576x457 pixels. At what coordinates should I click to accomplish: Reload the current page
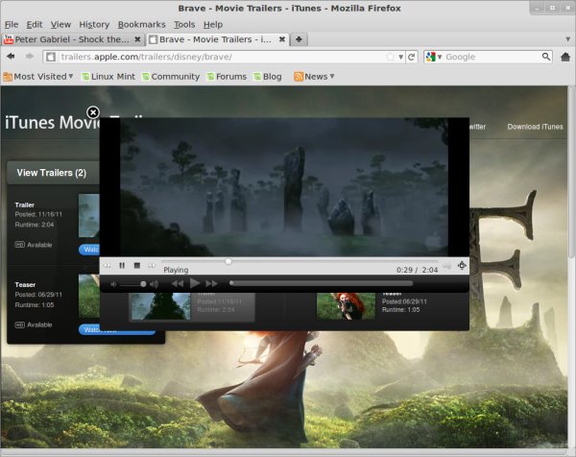pos(412,57)
